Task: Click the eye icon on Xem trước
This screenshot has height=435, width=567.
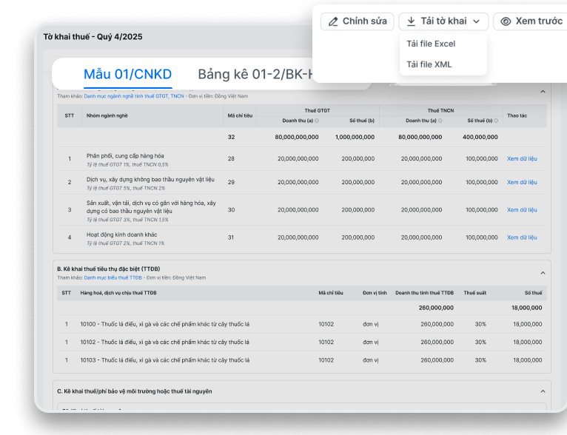Action: coord(506,21)
